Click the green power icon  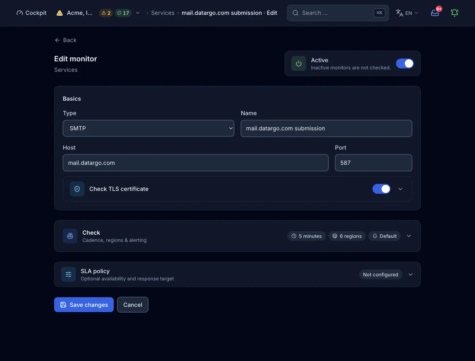(298, 64)
